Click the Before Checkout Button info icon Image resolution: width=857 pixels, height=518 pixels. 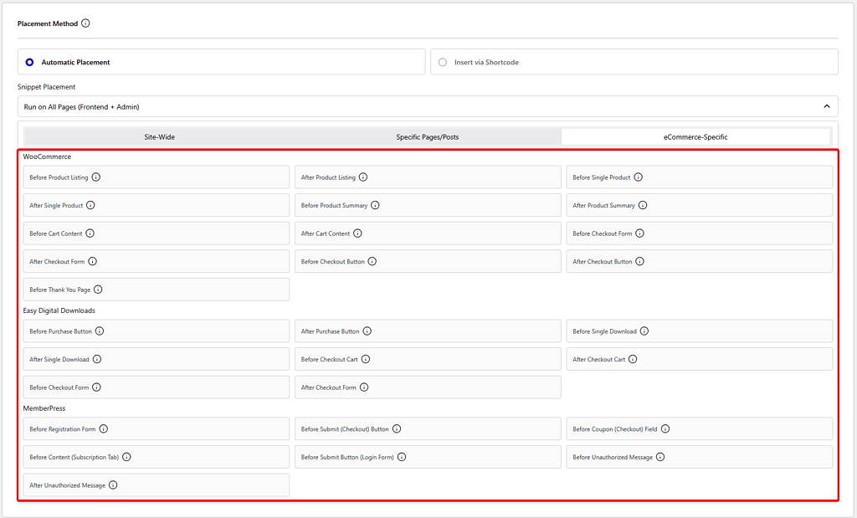372,261
